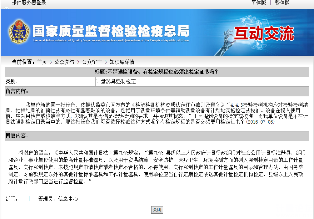Click the 计量器具强制检定 category value

116,82
